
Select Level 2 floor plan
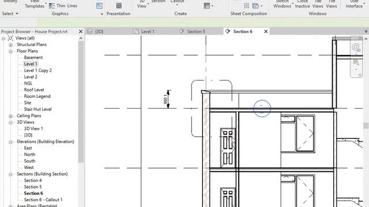tap(31, 77)
